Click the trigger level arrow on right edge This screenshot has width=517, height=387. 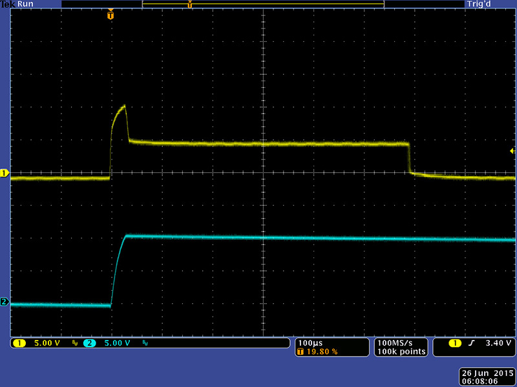512,150
